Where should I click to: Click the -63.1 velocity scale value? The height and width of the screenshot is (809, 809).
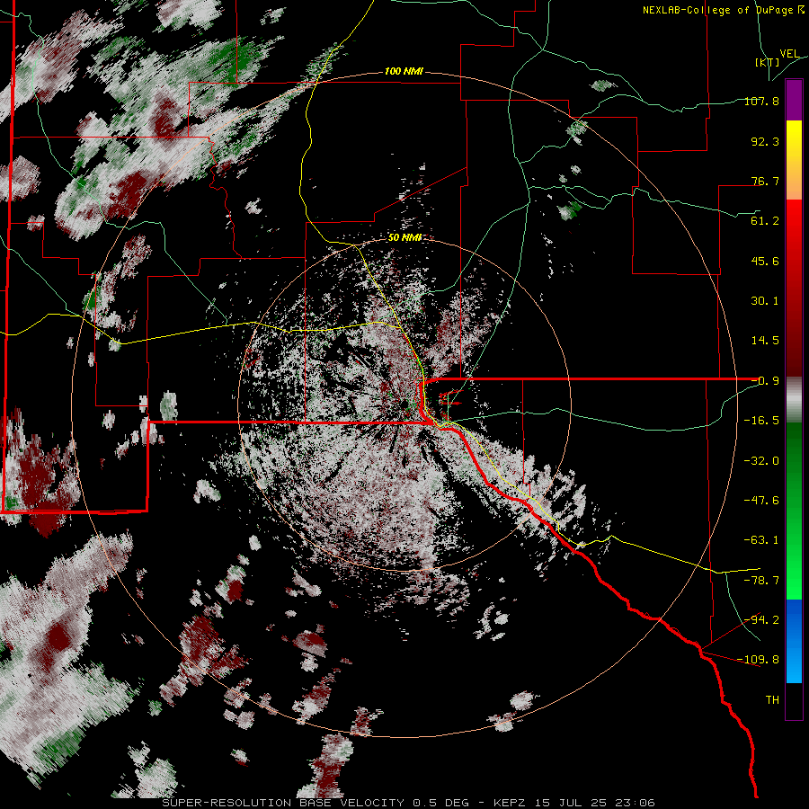point(761,540)
